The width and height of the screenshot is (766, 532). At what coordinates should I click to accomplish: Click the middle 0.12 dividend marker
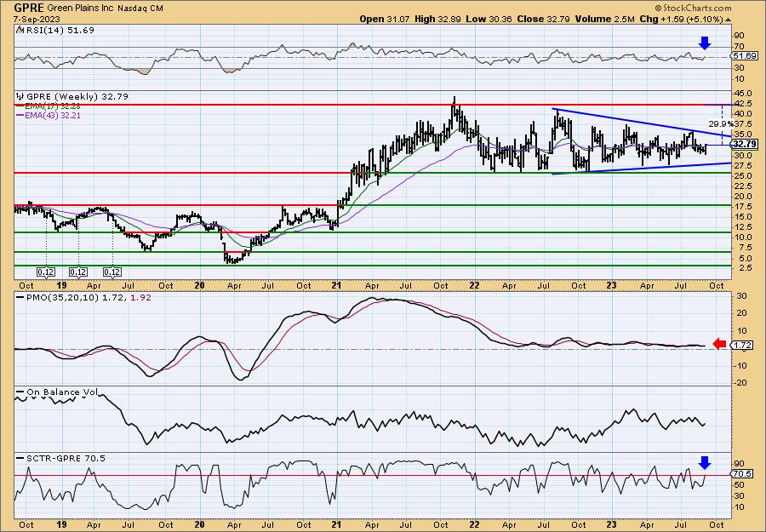point(78,272)
